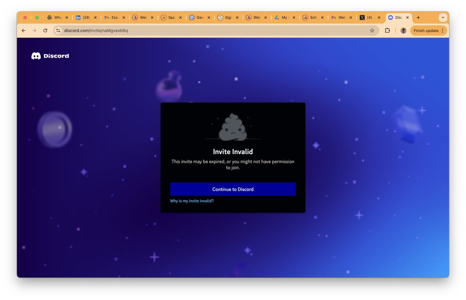Open a new tab with the plus button
The image size is (466, 300).
coord(418,17)
